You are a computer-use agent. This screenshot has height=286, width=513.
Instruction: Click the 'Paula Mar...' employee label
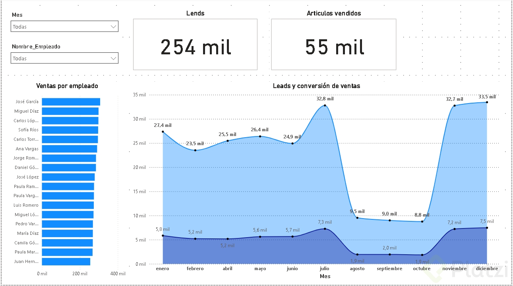(x=26, y=252)
